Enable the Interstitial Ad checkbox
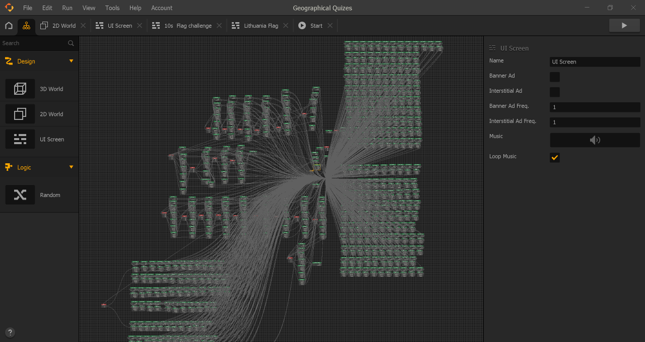The width and height of the screenshot is (645, 342). point(554,92)
